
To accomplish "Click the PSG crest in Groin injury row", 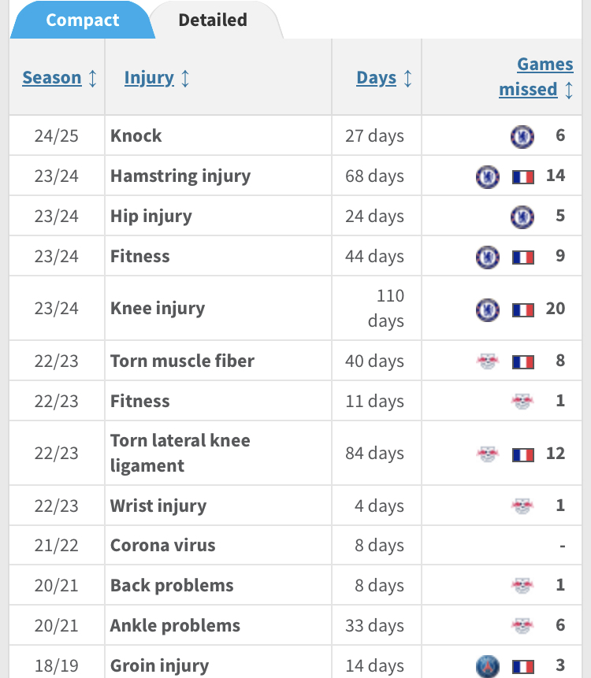I will pos(488,666).
